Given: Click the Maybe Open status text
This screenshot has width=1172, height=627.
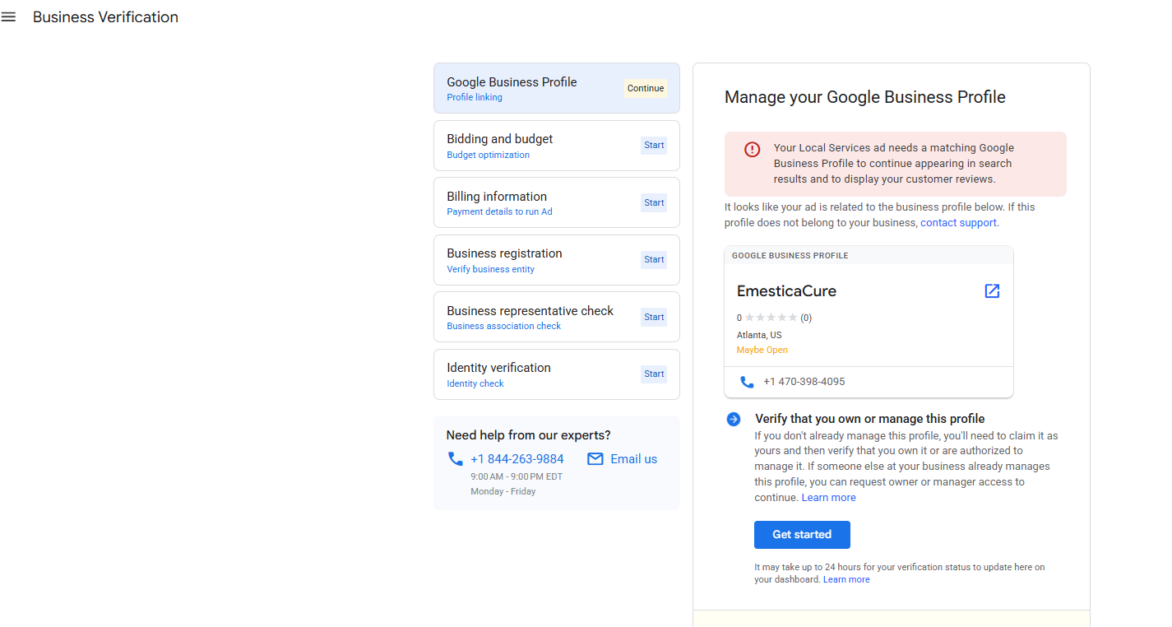Looking at the screenshot, I should point(762,350).
